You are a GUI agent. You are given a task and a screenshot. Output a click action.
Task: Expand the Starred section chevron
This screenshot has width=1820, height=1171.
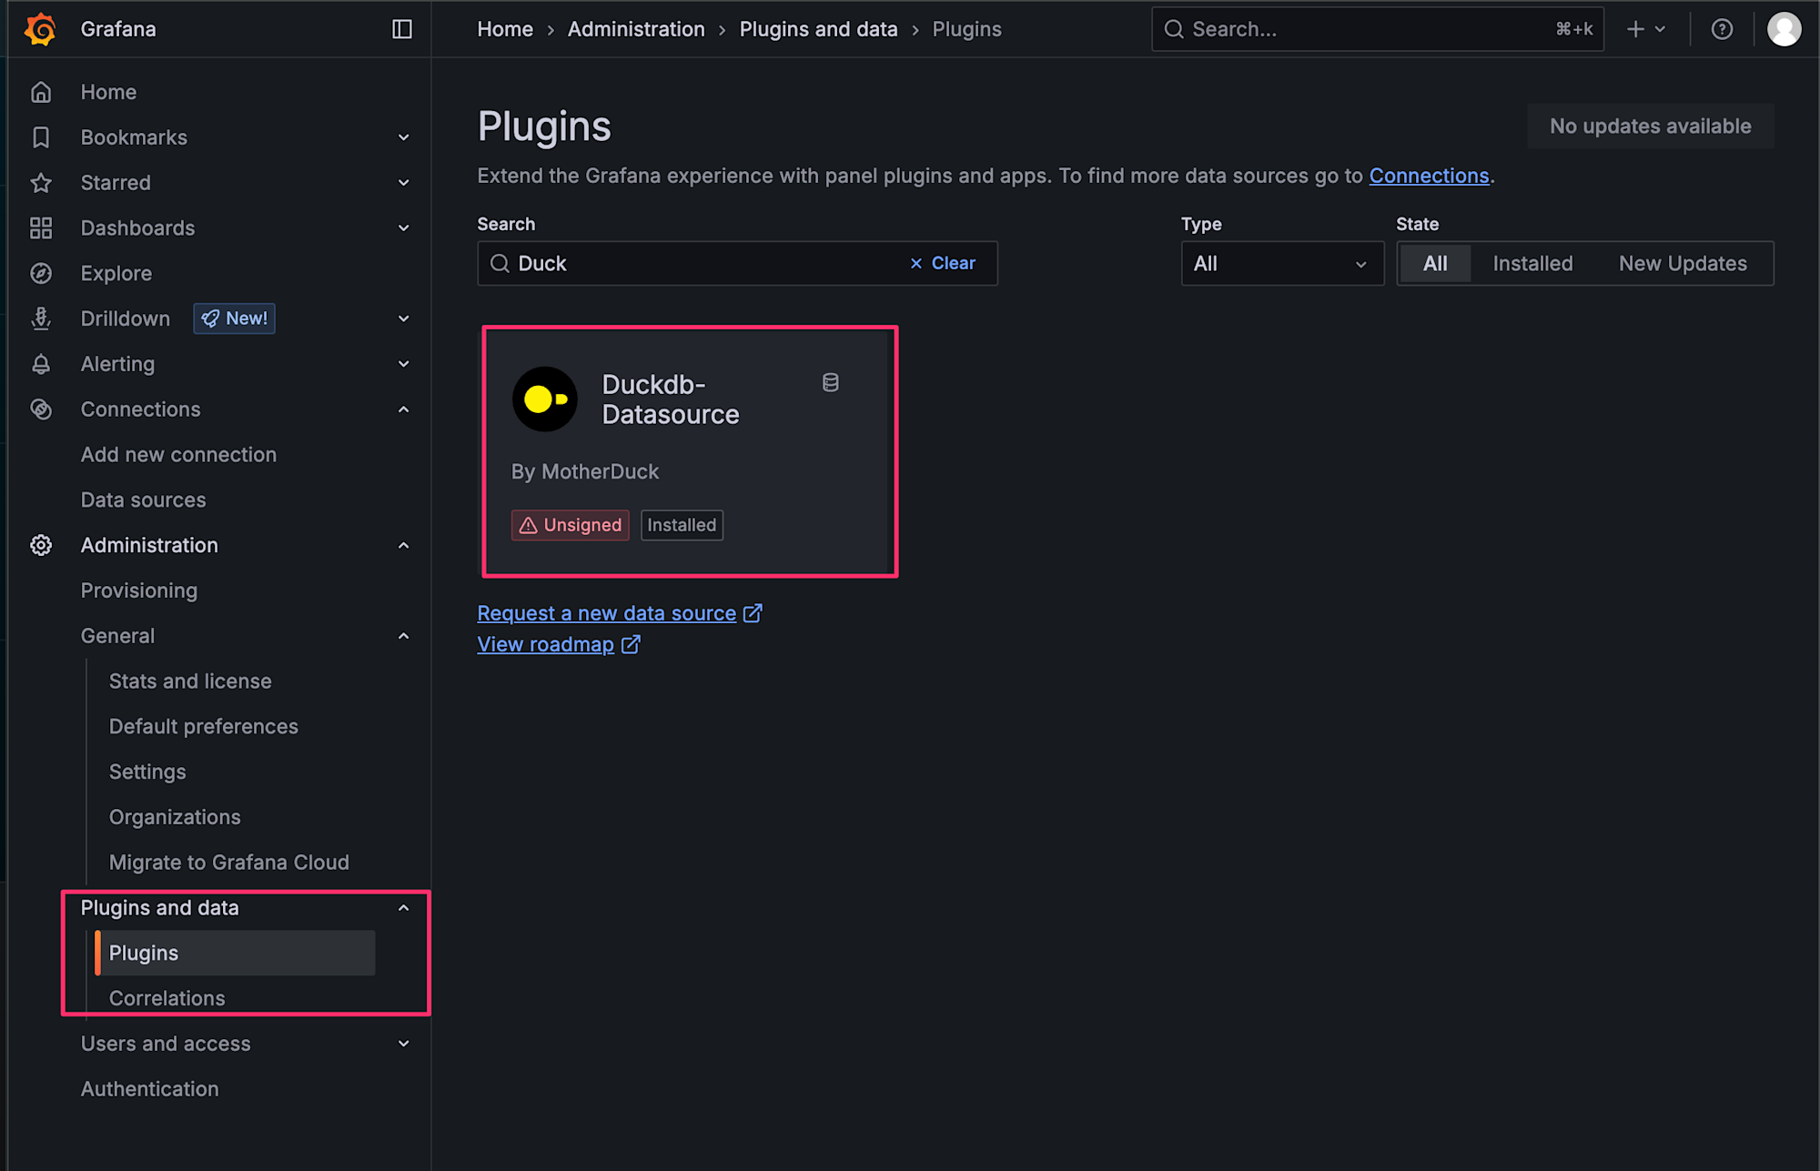[x=403, y=183]
